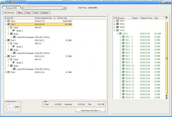This screenshot has width=172, height=117.
Task: Toggle Audio checkbox under Title 5
Action: (11, 34)
